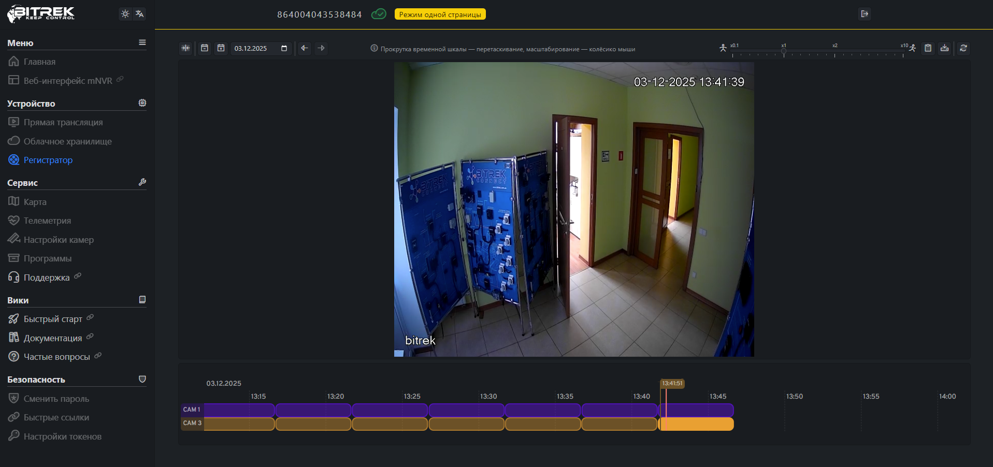Collapse the Сервис section header
Image resolution: width=993 pixels, height=467 pixels.
pyautogui.click(x=142, y=182)
